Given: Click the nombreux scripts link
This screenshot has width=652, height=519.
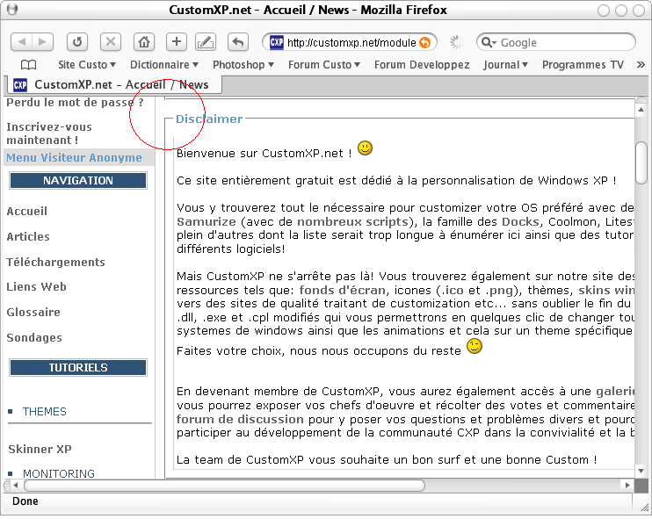Looking at the screenshot, I should pos(352,222).
